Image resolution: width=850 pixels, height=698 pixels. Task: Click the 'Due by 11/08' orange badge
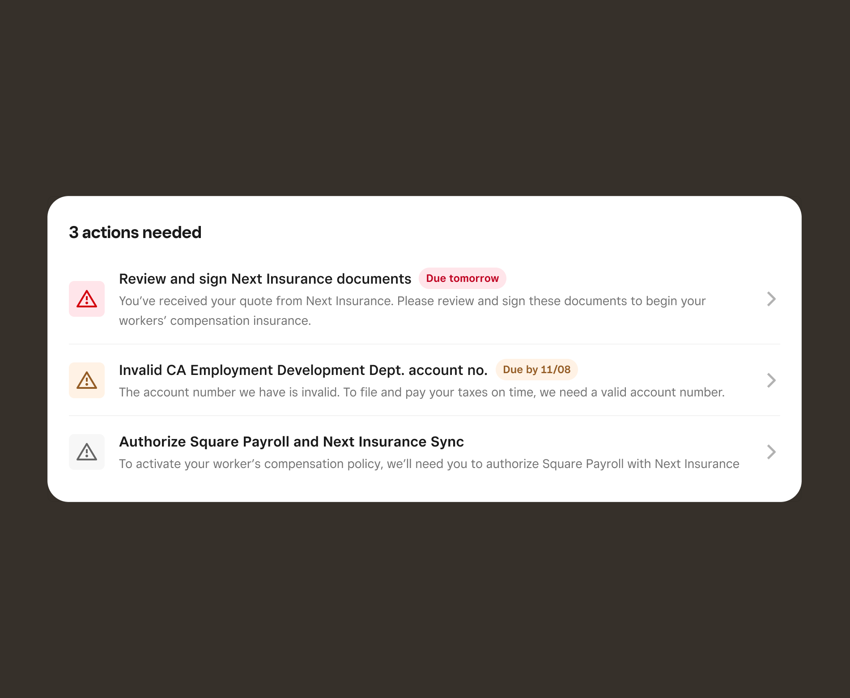(x=536, y=370)
